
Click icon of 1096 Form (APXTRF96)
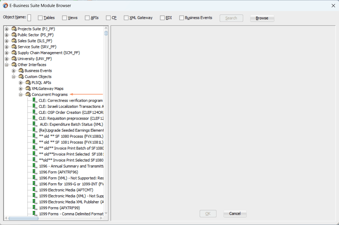pos(35,172)
